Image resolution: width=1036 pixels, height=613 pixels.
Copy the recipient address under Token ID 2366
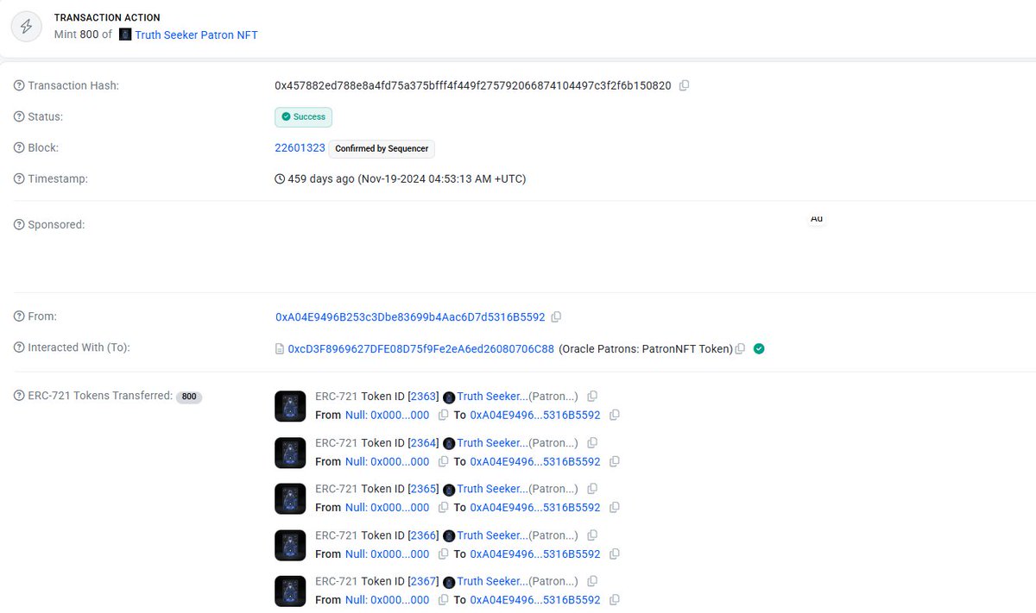tap(615, 554)
